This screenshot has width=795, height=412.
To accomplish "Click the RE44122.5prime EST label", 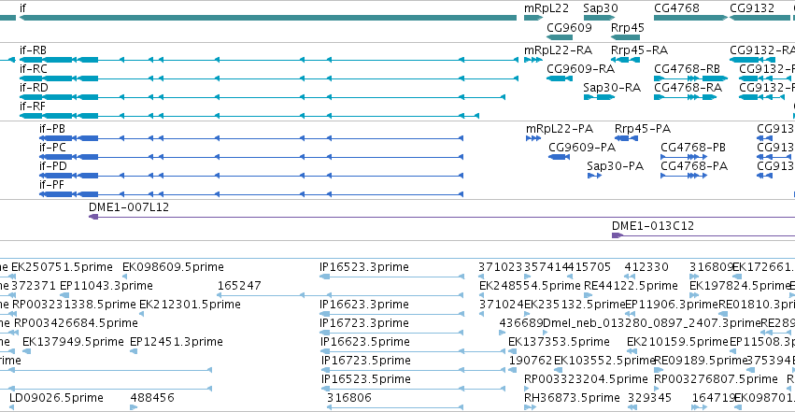I will (x=631, y=286).
